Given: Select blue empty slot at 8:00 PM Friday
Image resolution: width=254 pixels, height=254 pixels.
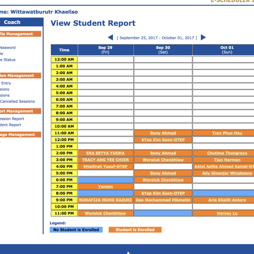Looking at the screenshot, I should tap(106, 193).
